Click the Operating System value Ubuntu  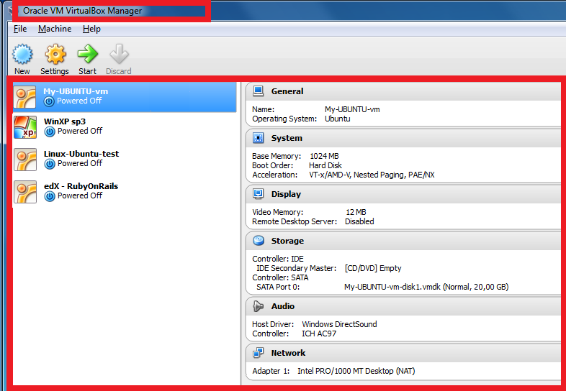(338, 119)
